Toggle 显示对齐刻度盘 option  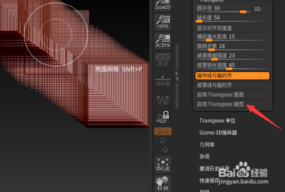click(232, 28)
